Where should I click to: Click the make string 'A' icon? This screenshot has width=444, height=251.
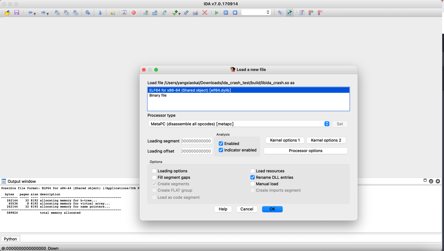(164, 13)
